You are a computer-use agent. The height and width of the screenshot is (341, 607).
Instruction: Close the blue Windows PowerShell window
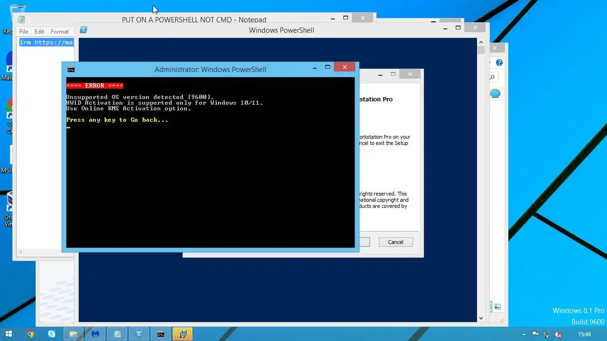475,28
